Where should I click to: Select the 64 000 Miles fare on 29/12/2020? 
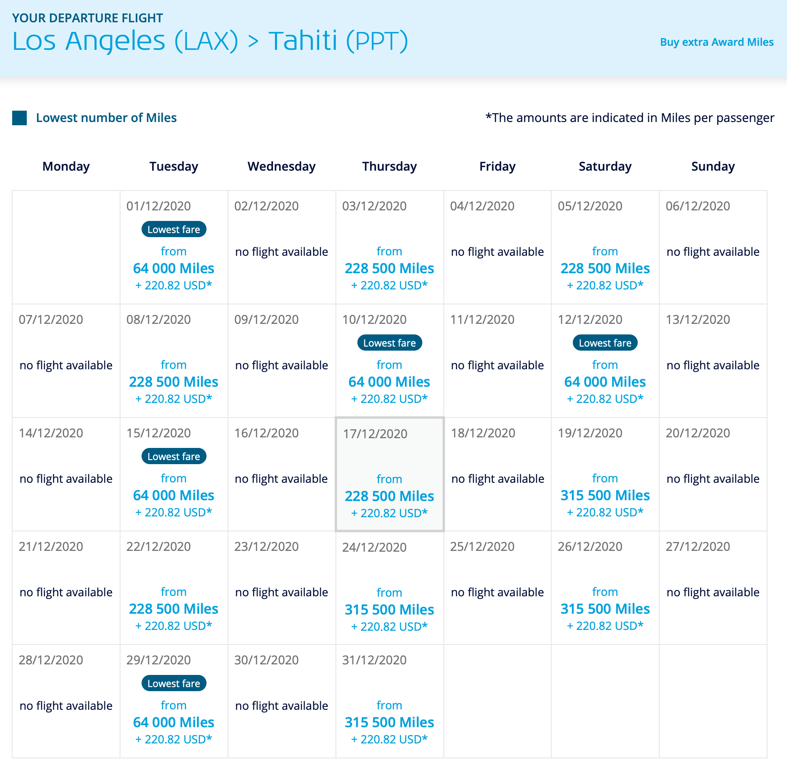pyautogui.click(x=173, y=722)
